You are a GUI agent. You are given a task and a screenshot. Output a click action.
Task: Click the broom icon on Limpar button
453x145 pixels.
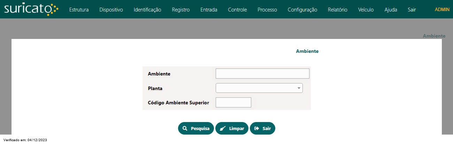coord(223,128)
